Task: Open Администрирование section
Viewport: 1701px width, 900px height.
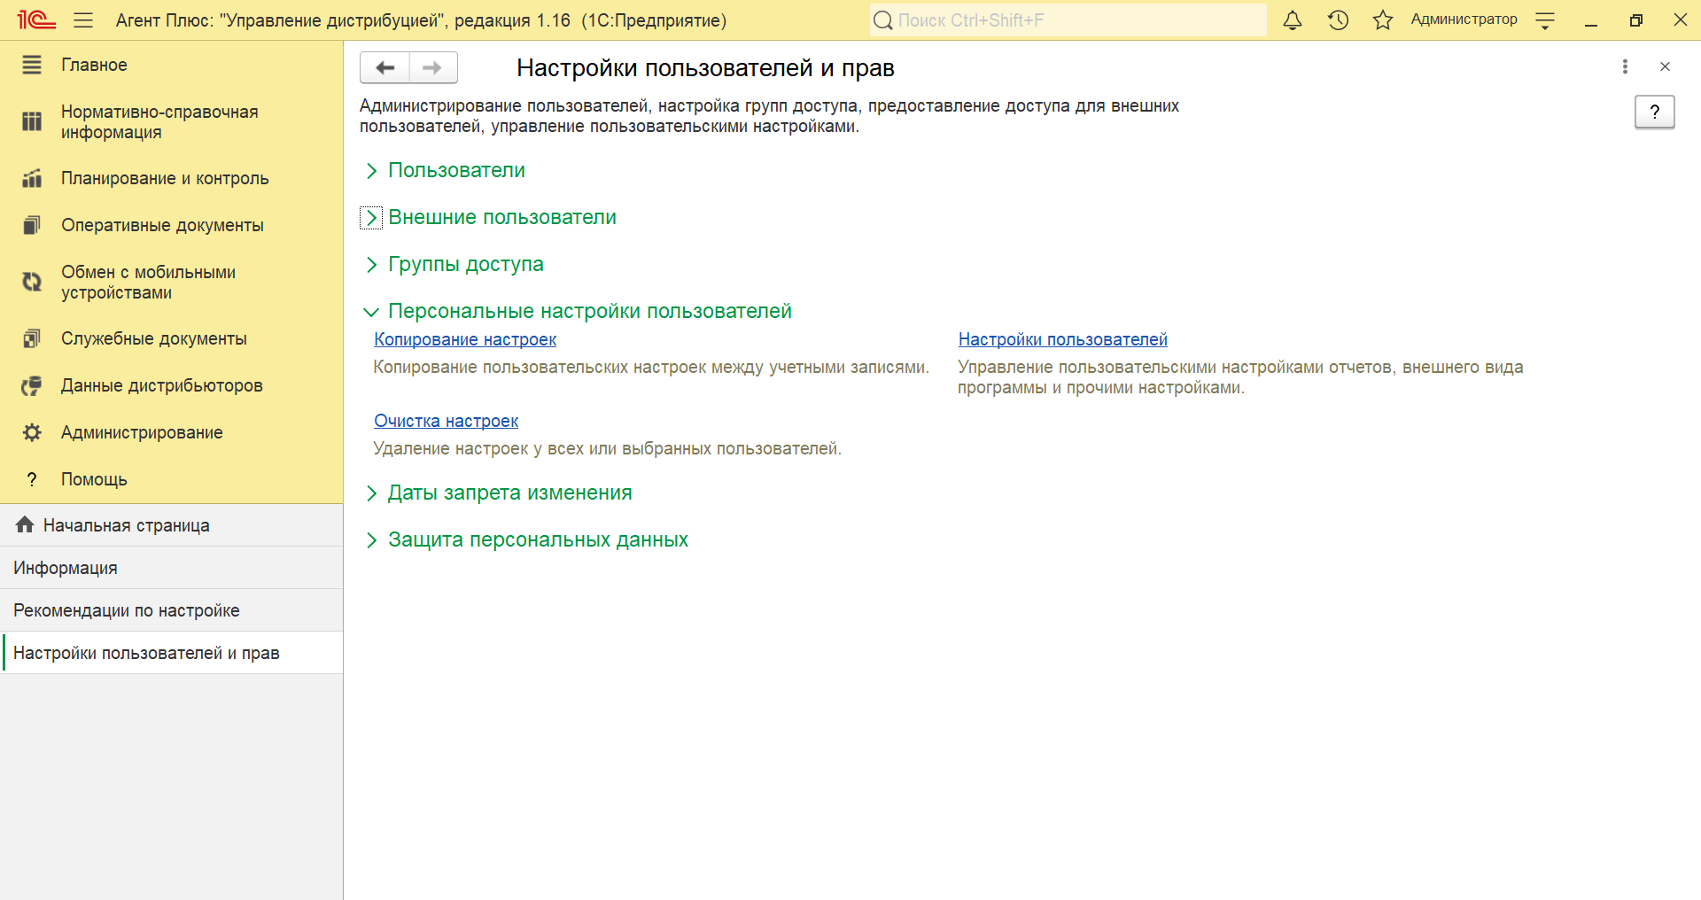Action: 172,432
